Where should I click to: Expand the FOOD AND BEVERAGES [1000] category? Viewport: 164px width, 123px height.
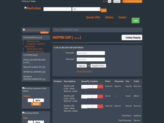[36, 61]
